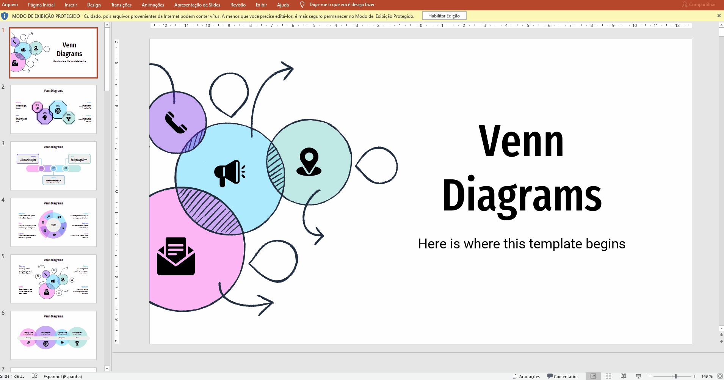Click the zoom out minus button

click(x=650, y=376)
